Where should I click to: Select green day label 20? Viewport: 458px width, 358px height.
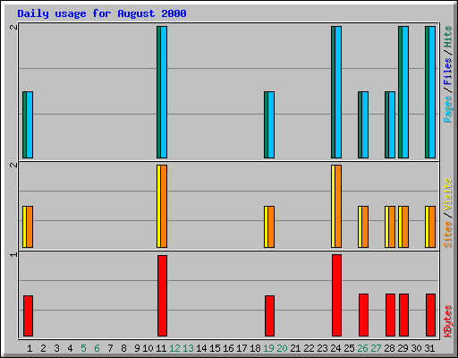click(282, 348)
